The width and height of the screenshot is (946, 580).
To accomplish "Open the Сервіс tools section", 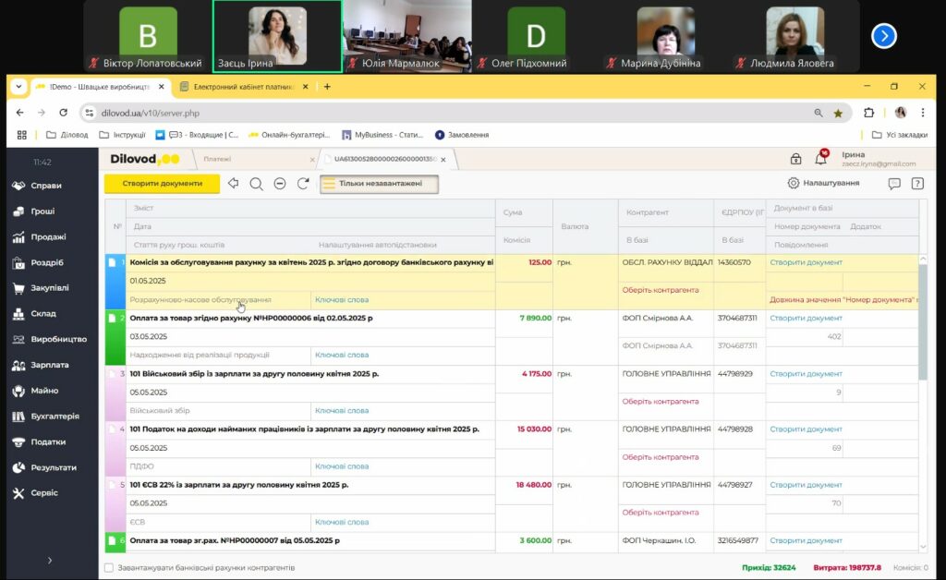I will (36, 493).
